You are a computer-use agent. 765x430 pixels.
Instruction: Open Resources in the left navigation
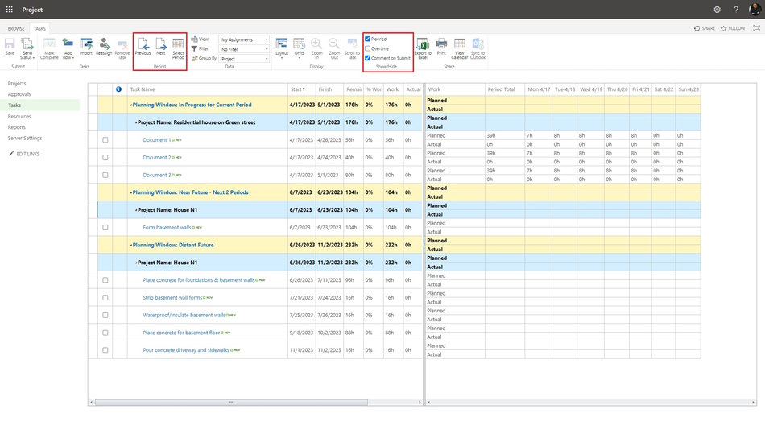point(19,117)
